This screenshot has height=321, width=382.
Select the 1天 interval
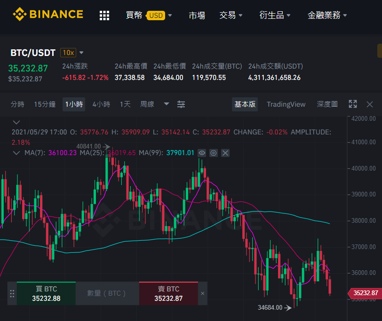click(125, 104)
